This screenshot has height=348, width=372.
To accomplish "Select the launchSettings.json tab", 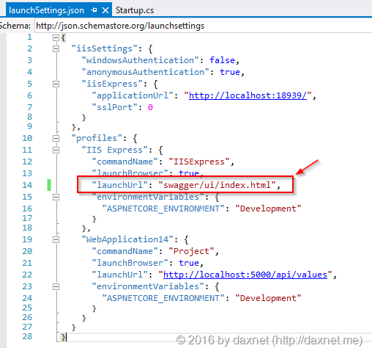I will click(x=46, y=10).
